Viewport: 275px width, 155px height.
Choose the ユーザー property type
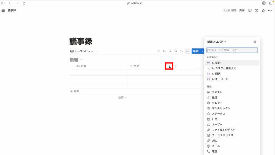click(232, 124)
